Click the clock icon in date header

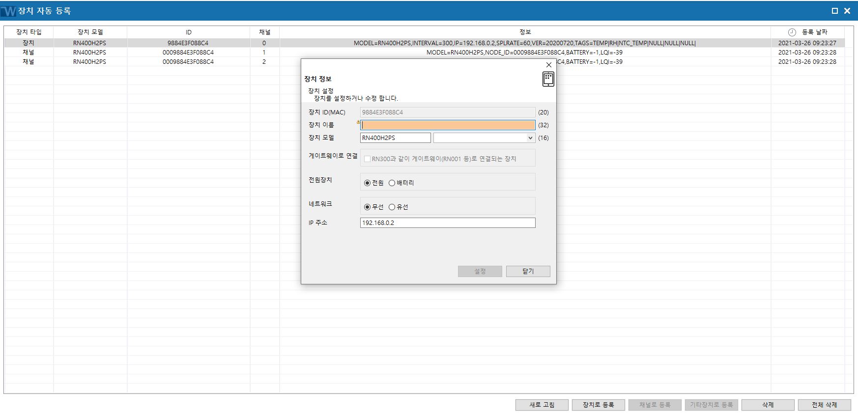[x=792, y=32]
